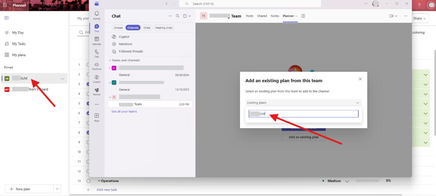Open channel more options ellipsis
The image size is (436, 196).
pos(405,16)
